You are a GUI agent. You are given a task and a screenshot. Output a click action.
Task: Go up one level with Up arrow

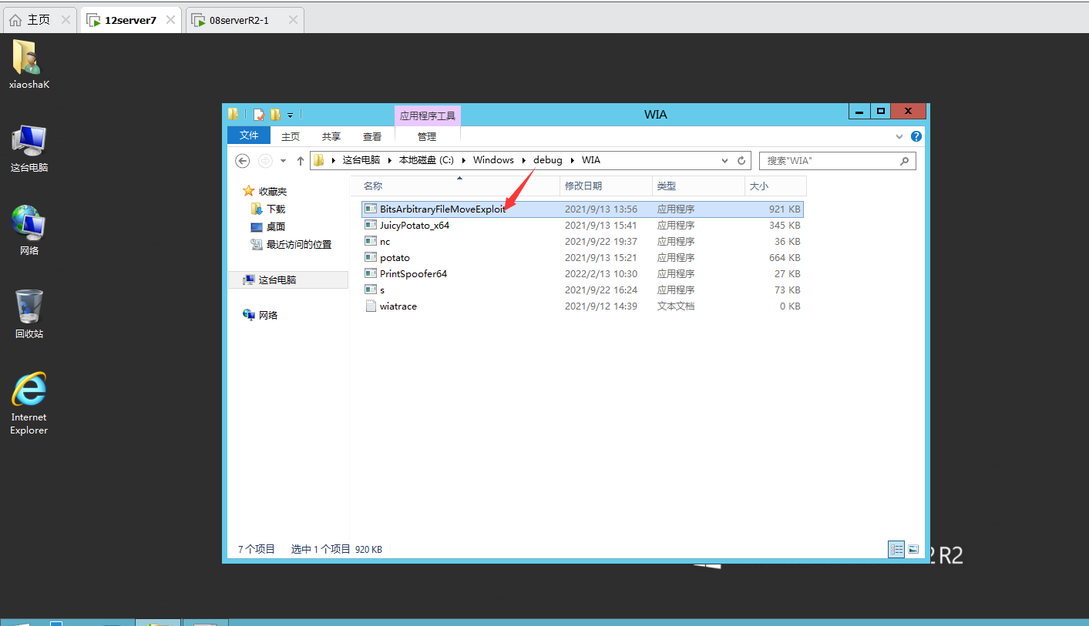click(x=301, y=161)
